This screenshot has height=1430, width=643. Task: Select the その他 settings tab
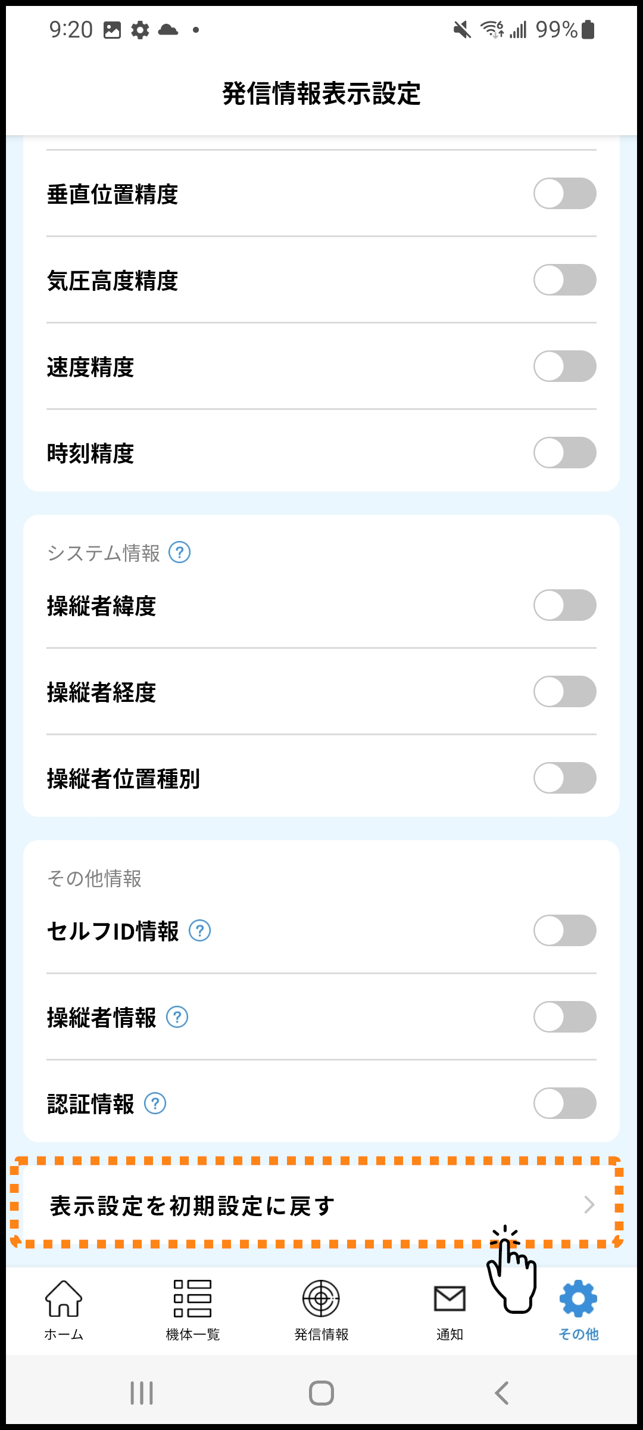tap(578, 1309)
